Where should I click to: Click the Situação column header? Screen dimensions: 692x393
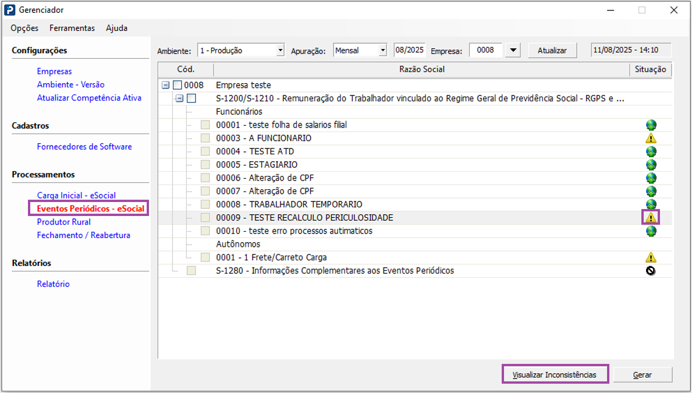pos(651,69)
